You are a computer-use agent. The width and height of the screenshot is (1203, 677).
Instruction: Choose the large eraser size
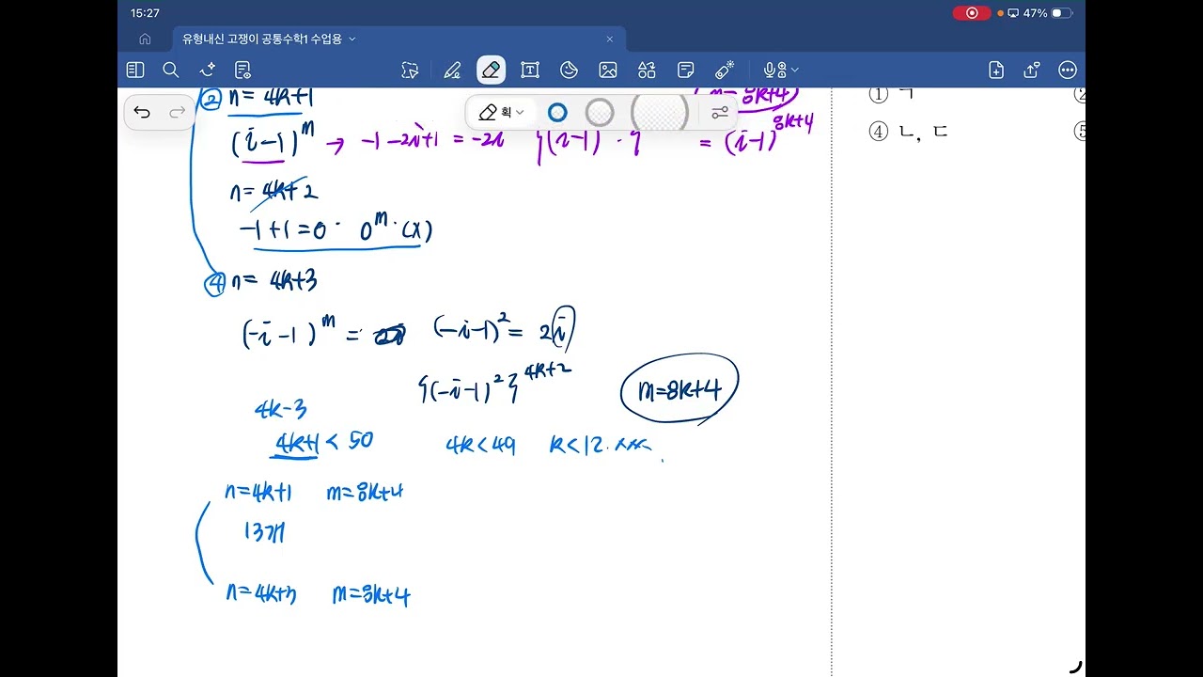pyautogui.click(x=660, y=113)
